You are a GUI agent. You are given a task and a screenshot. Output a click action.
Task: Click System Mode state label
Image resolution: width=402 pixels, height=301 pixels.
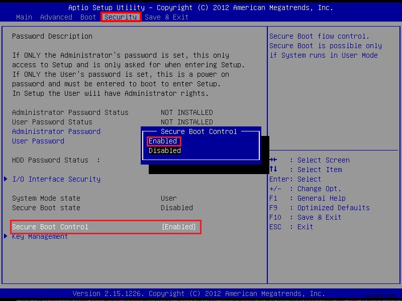(x=46, y=198)
